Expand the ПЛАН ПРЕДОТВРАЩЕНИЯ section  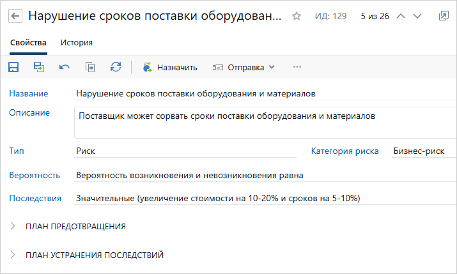click(x=68, y=226)
